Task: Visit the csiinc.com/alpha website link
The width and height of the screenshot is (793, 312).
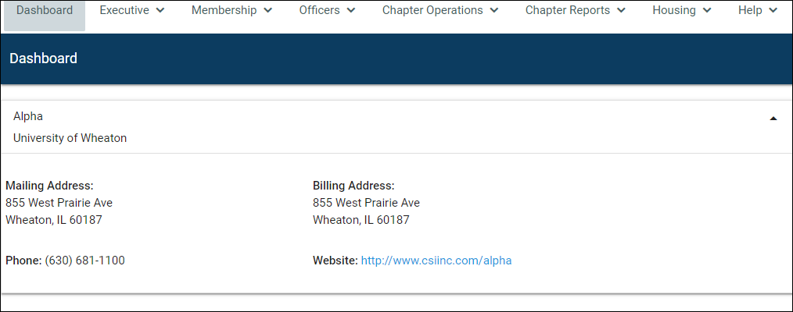Action: coord(436,261)
